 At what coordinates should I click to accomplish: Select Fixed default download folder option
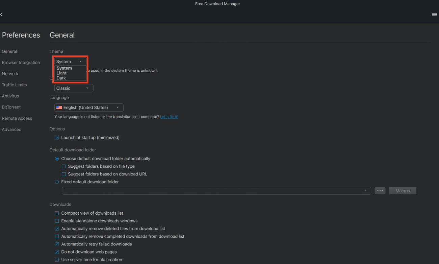(x=56, y=182)
